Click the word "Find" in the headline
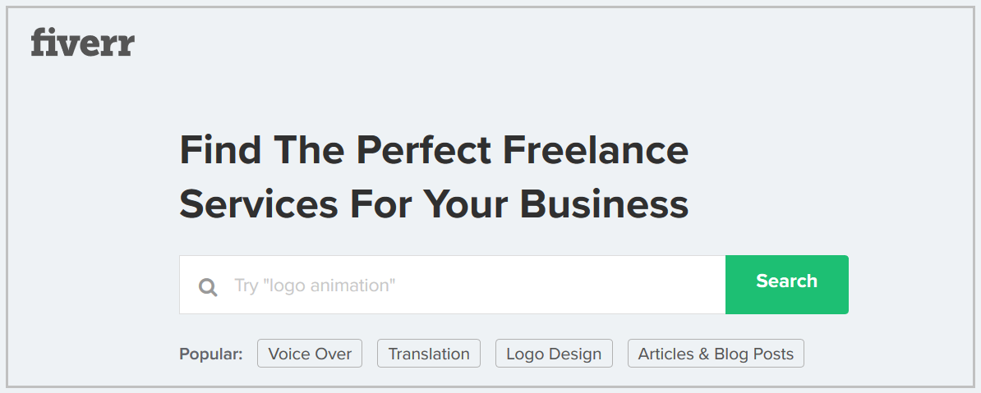The width and height of the screenshot is (981, 393). coord(220,151)
